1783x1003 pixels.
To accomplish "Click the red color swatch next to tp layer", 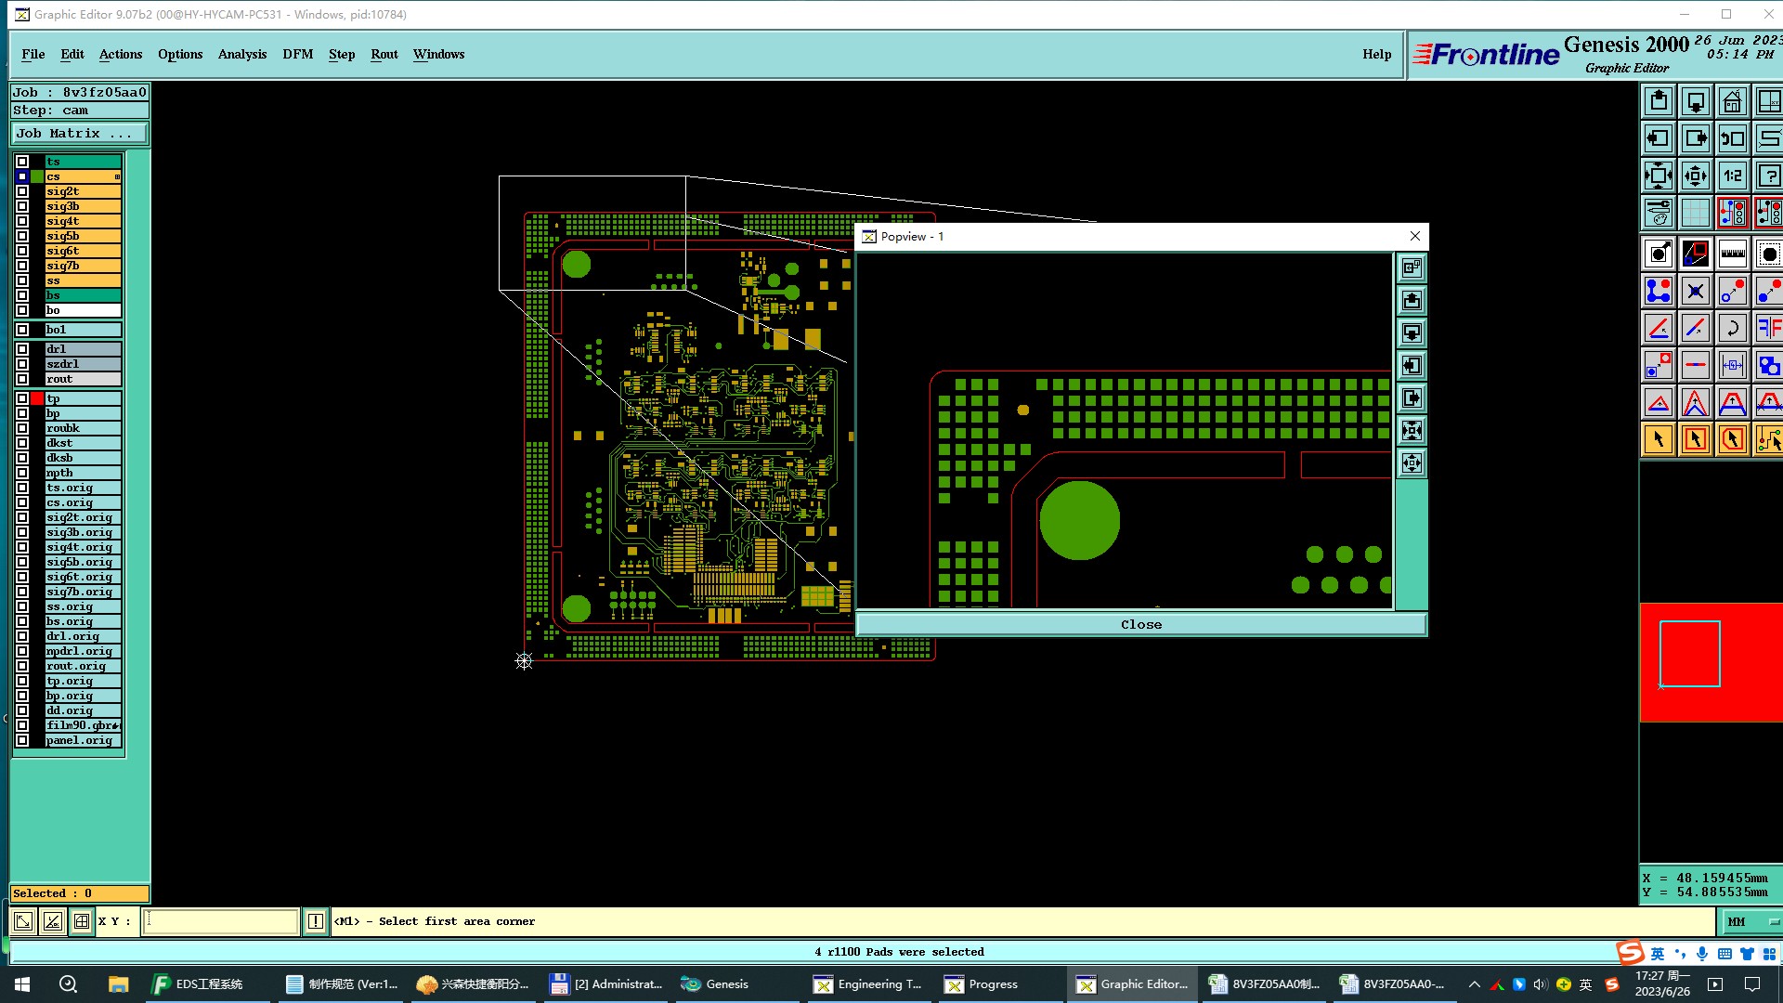I will coord(37,398).
